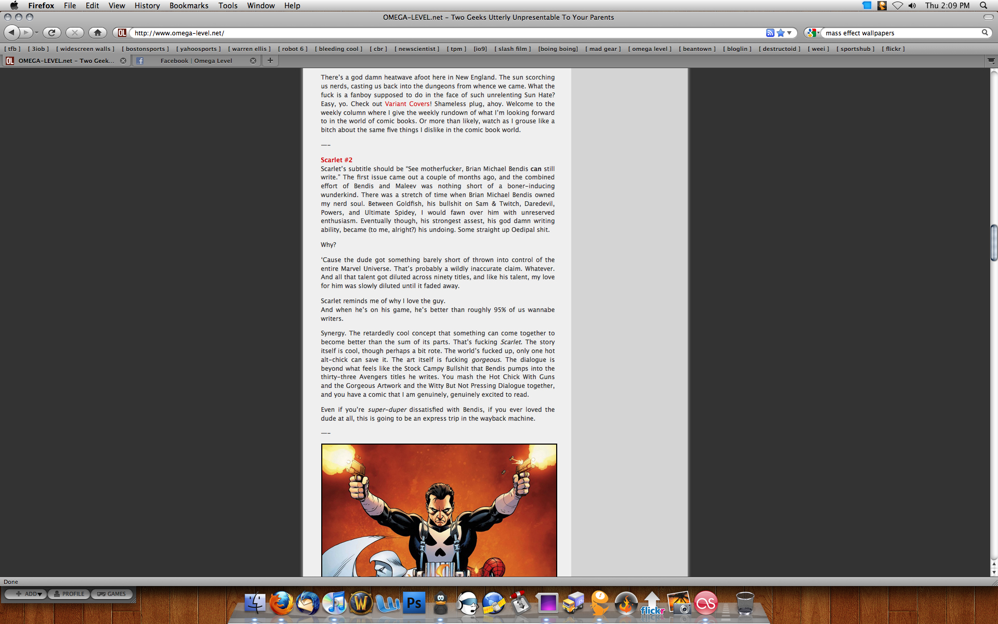Screen dimensions: 998x624
Task: Open Firefox from the dock
Action: pos(281,603)
